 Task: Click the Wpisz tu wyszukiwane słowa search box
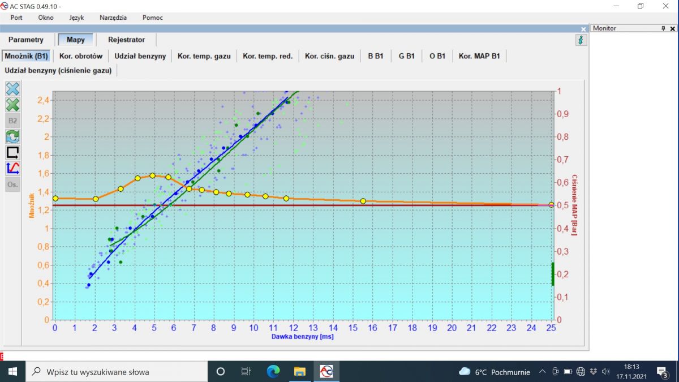point(117,372)
